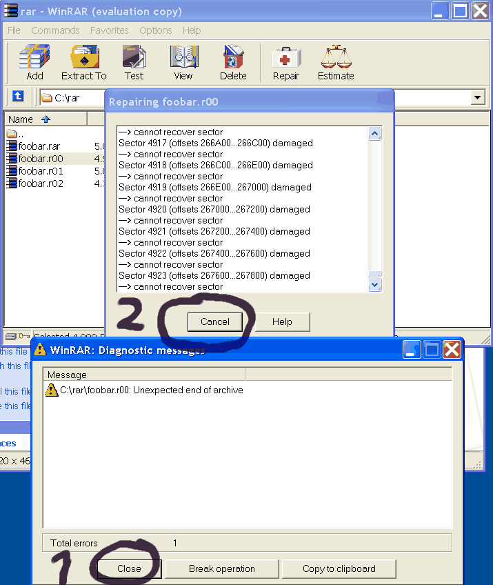This screenshot has height=585, width=493.
Task: Select the foobar.r00 file name
Action: [x=41, y=159]
